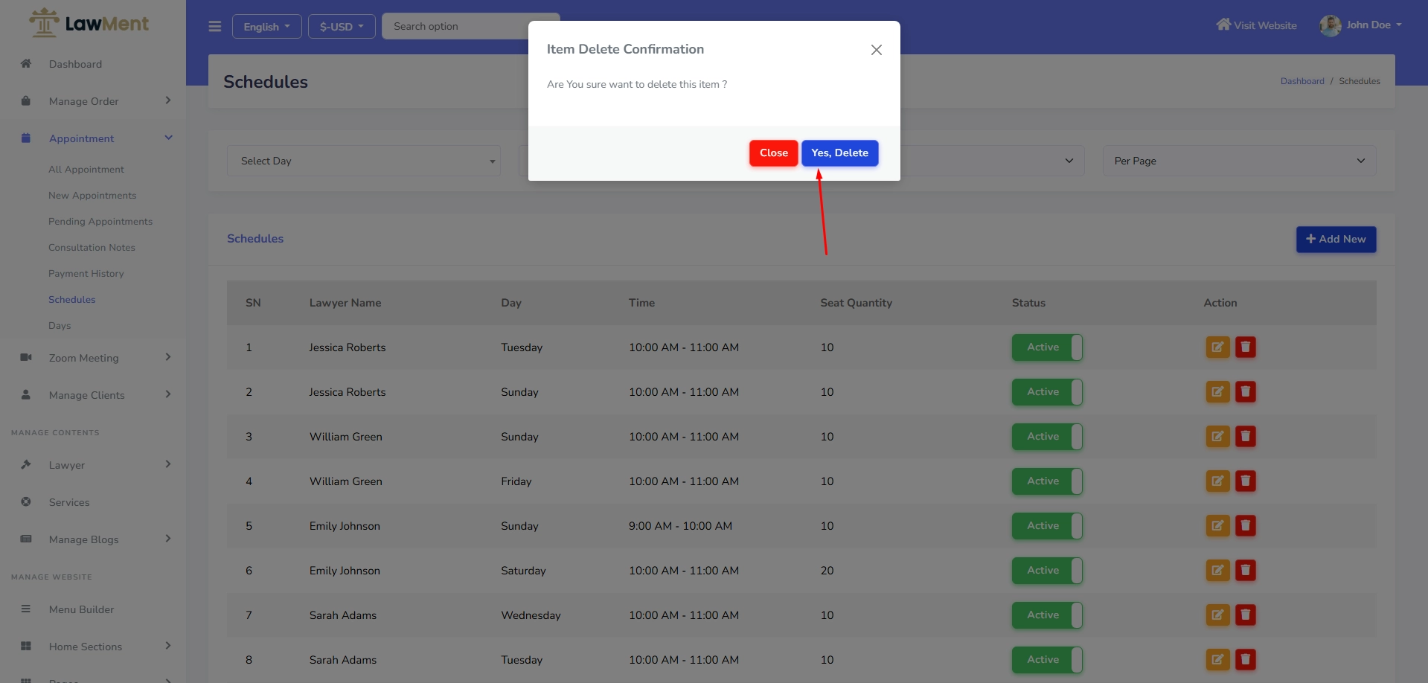Click the Home Sections grid icon
The width and height of the screenshot is (1428, 683).
[x=26, y=646]
